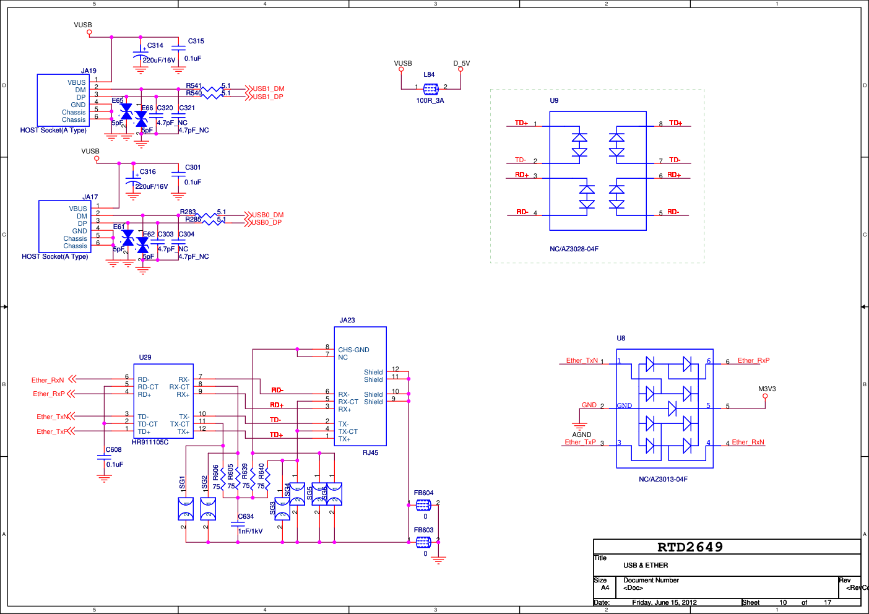Select the ground symbol under FB603
The width and height of the screenshot is (869, 614).
click(438, 560)
